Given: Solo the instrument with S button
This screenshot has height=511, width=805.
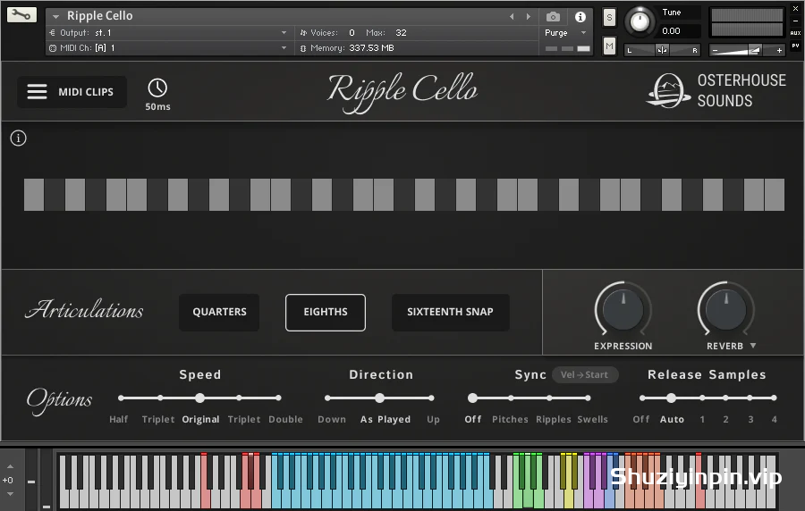Looking at the screenshot, I should click(x=609, y=18).
